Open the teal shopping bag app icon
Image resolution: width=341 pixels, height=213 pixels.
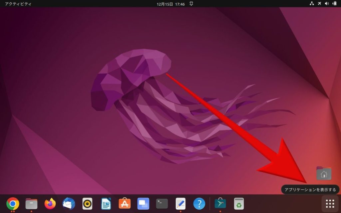coord(220,203)
